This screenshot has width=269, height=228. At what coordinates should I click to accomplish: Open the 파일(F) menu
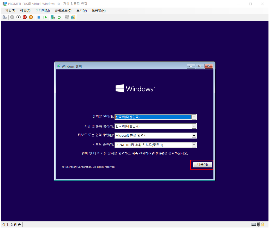pyautogui.click(x=10, y=10)
